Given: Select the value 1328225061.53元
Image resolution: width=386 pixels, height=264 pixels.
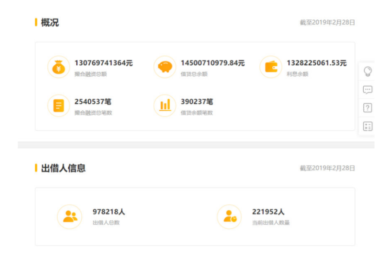Looking at the screenshot, I should [x=317, y=63].
